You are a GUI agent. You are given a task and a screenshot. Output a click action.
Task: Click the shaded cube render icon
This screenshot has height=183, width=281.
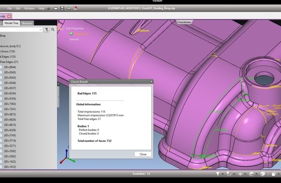coord(262,174)
